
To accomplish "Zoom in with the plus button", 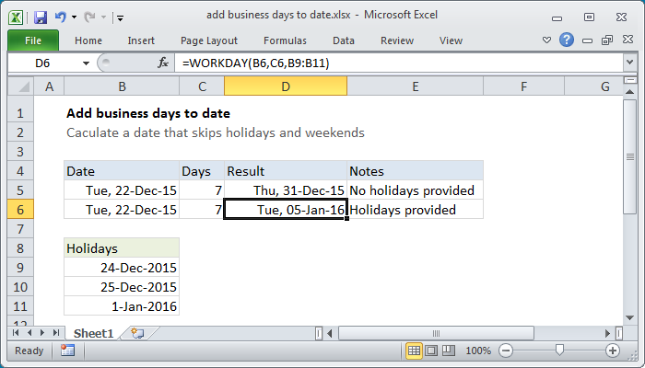I will pyautogui.click(x=612, y=351).
